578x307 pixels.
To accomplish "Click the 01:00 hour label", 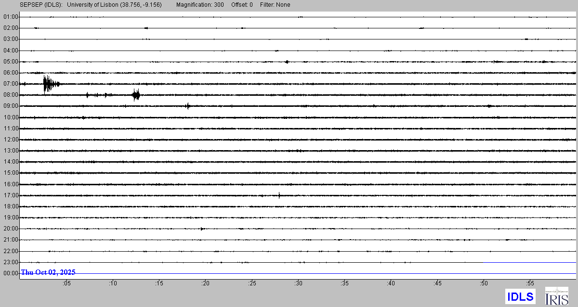I will pyautogui.click(x=11, y=17).
